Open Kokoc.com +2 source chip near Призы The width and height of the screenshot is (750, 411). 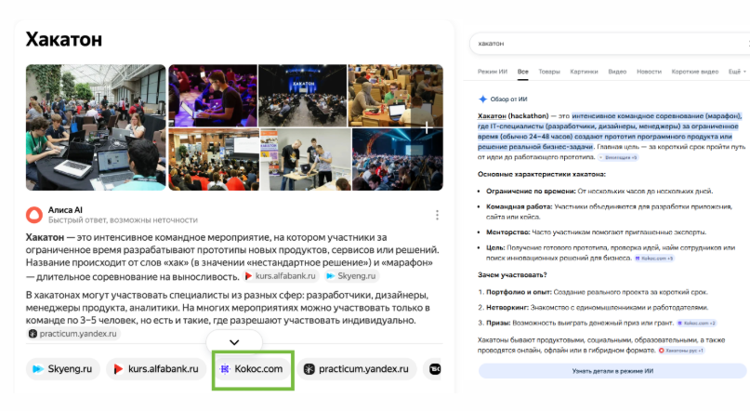click(696, 323)
